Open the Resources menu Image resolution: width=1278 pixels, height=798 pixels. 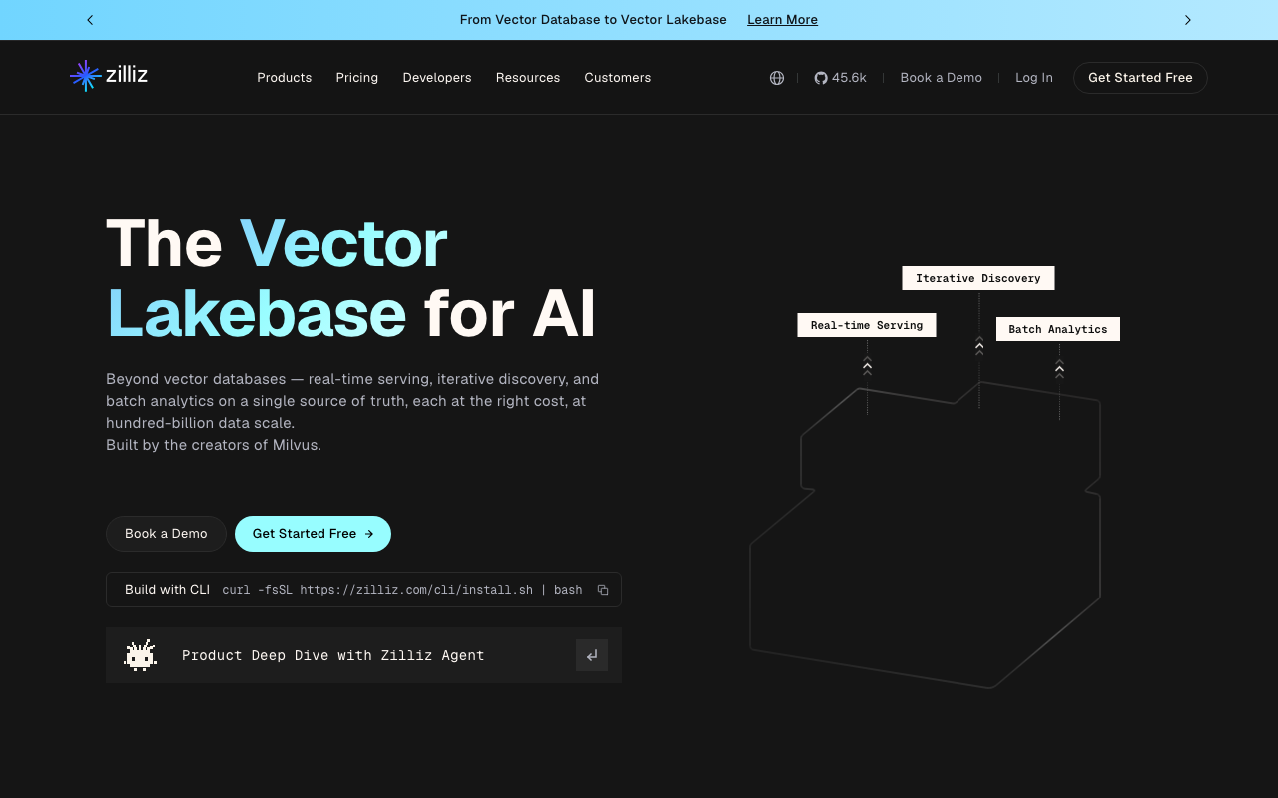528,78
